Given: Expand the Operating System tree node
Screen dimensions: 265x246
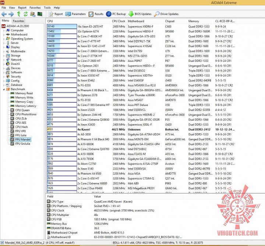Looking at the screenshot, I should click(4, 39).
